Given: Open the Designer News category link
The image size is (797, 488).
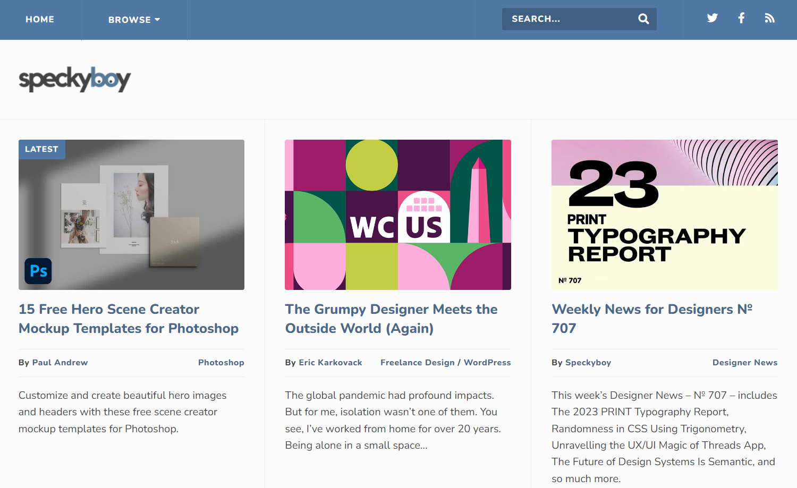Looking at the screenshot, I should (745, 363).
